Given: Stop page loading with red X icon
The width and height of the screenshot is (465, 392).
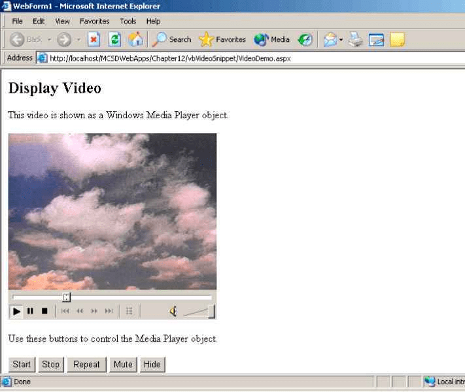Looking at the screenshot, I should point(94,39).
